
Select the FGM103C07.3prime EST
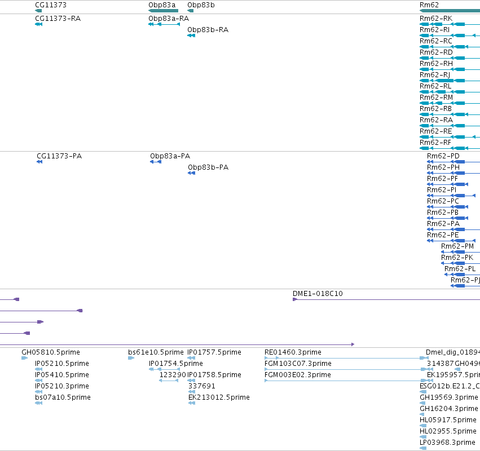tap(298, 364)
